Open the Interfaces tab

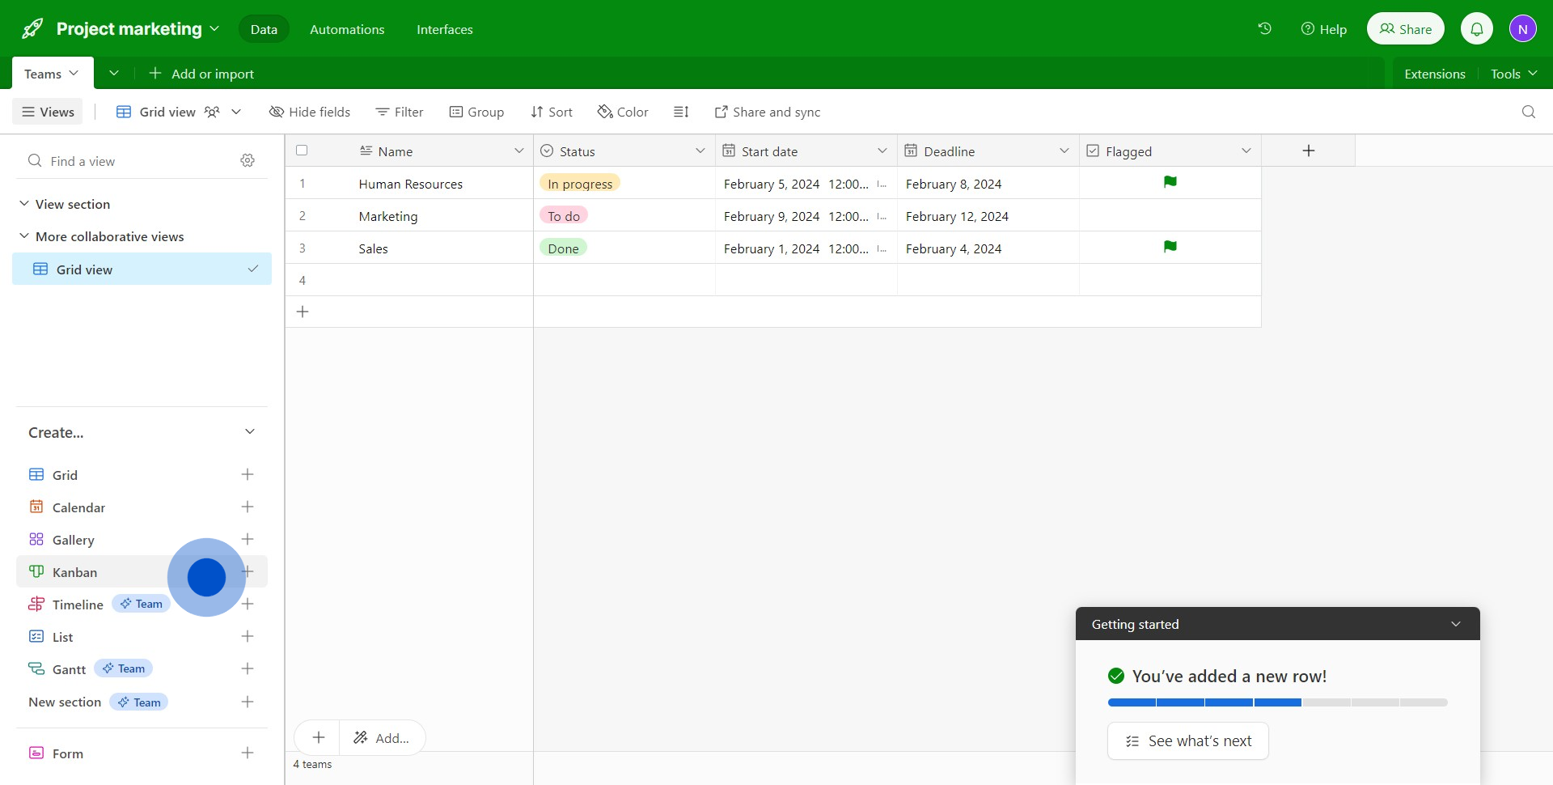pyautogui.click(x=444, y=29)
